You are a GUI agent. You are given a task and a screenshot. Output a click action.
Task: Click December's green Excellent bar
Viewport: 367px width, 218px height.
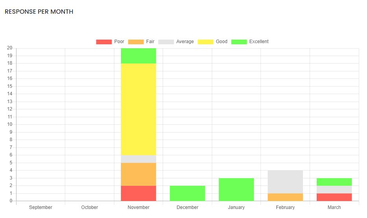[187, 193]
